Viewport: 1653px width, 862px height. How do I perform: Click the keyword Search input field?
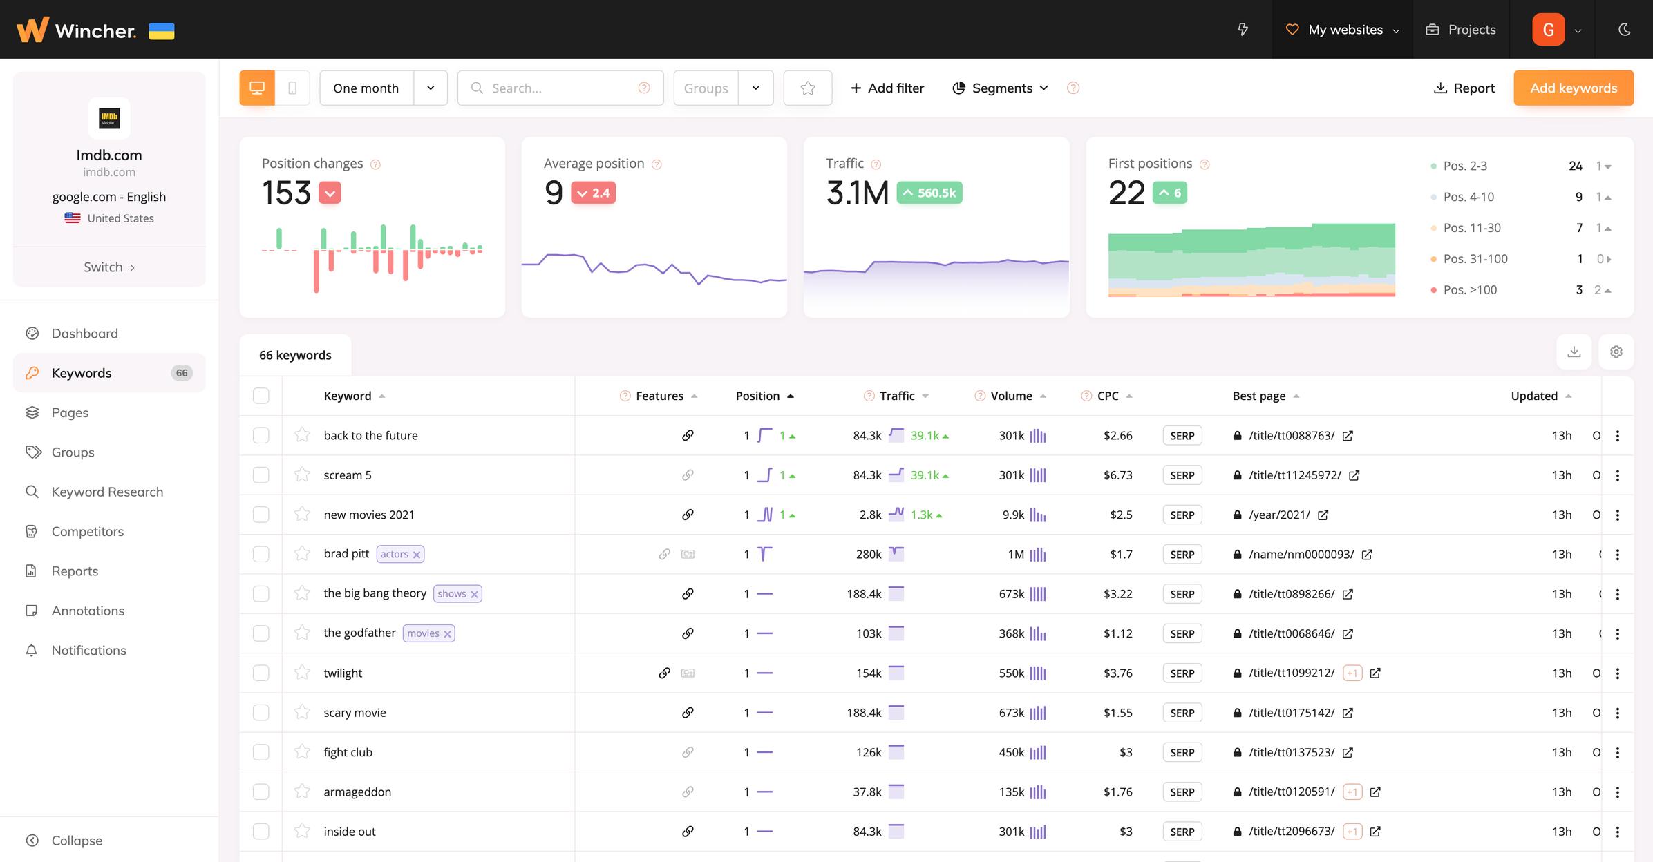[560, 88]
